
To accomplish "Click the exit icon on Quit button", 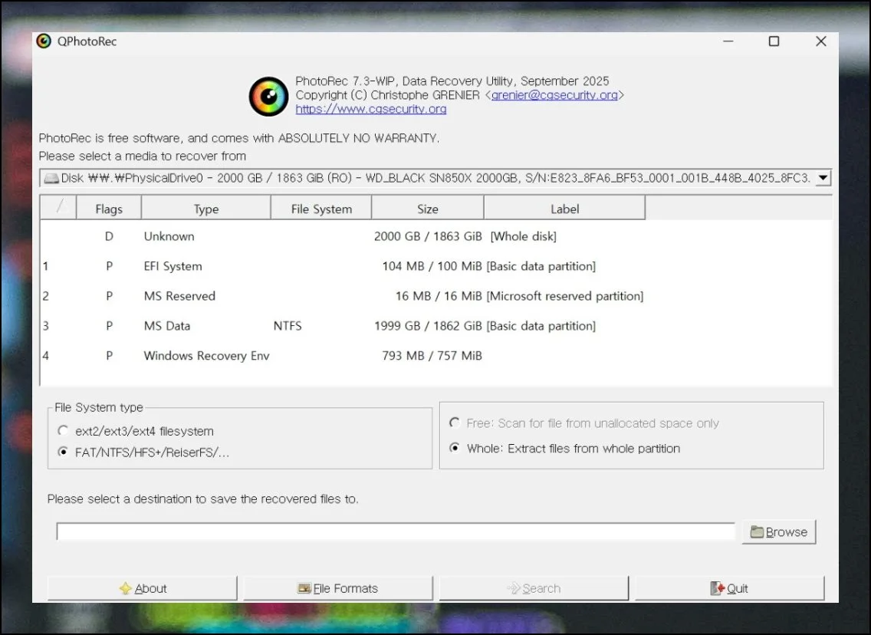I will coord(718,589).
